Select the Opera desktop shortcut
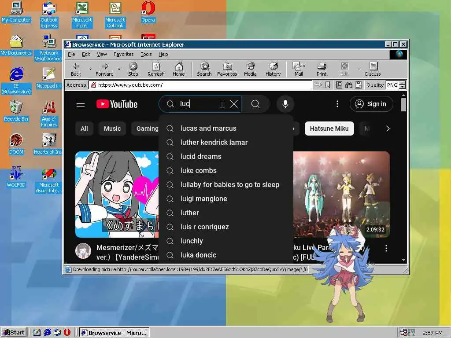Image resolution: width=451 pixels, height=338 pixels. tap(148, 12)
